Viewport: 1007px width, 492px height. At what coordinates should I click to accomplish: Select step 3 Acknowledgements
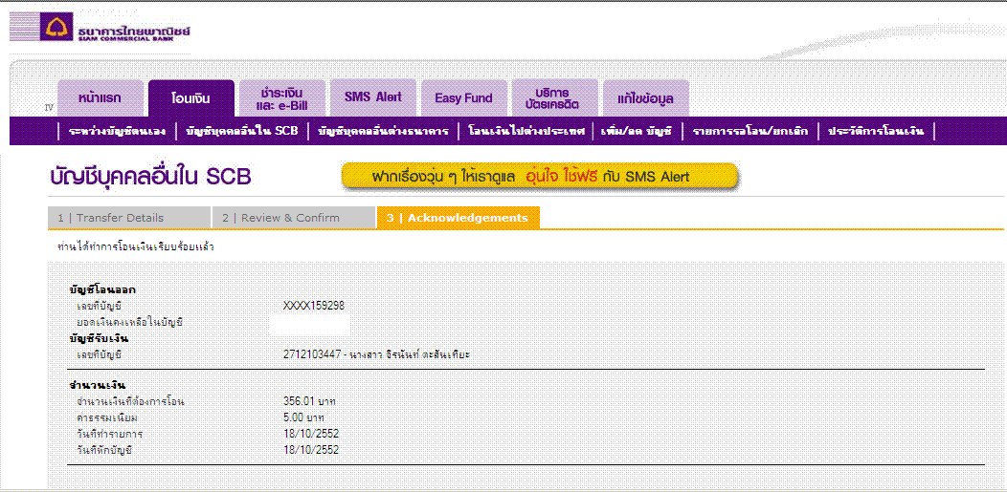coord(459,218)
